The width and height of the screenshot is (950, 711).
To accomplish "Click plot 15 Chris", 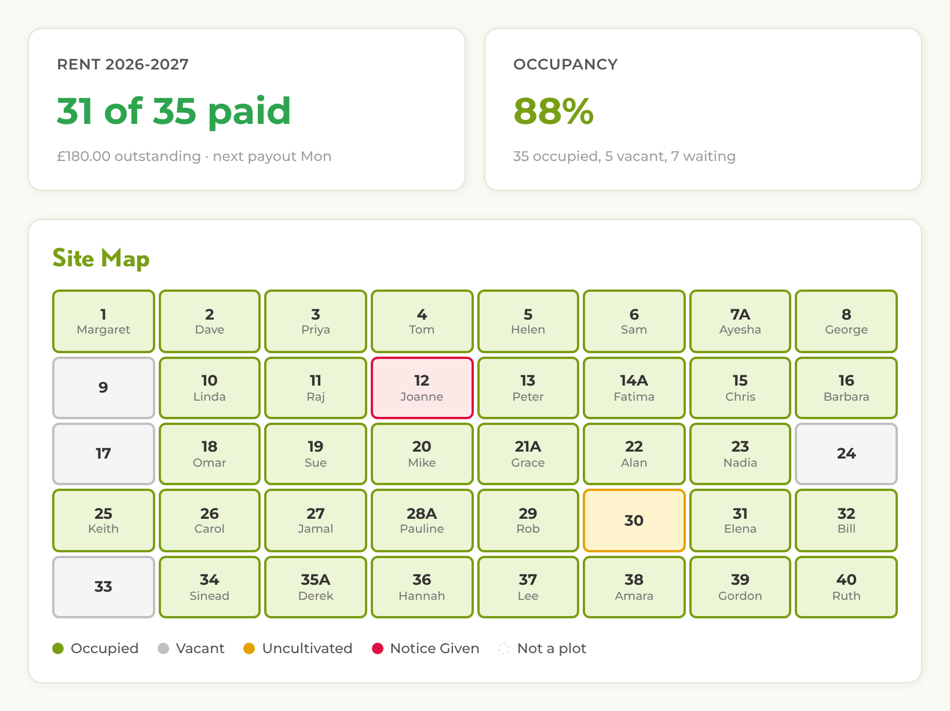I will (740, 388).
